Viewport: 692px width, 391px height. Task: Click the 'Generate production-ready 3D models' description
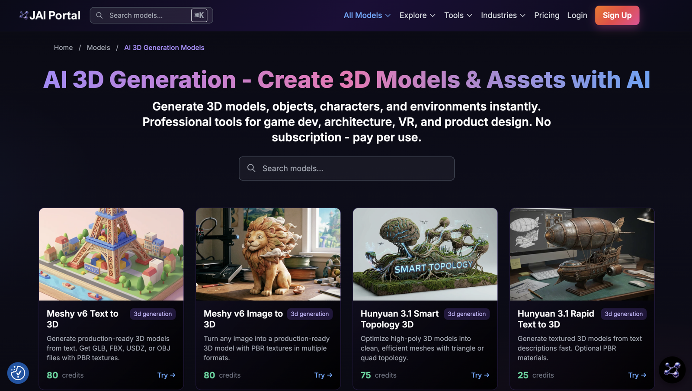109,348
